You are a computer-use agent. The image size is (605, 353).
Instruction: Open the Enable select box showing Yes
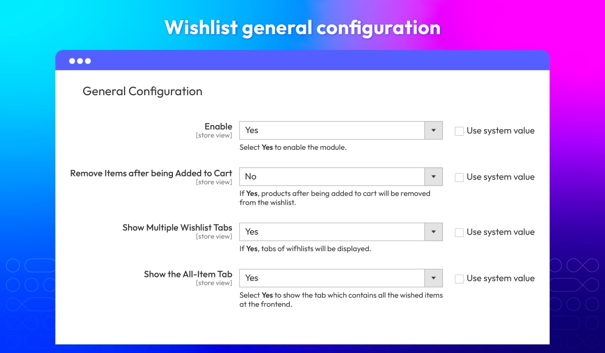[332, 131]
